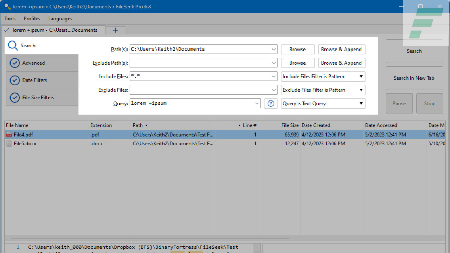
Task: Switch to the Advanced settings section
Action: click(42, 63)
